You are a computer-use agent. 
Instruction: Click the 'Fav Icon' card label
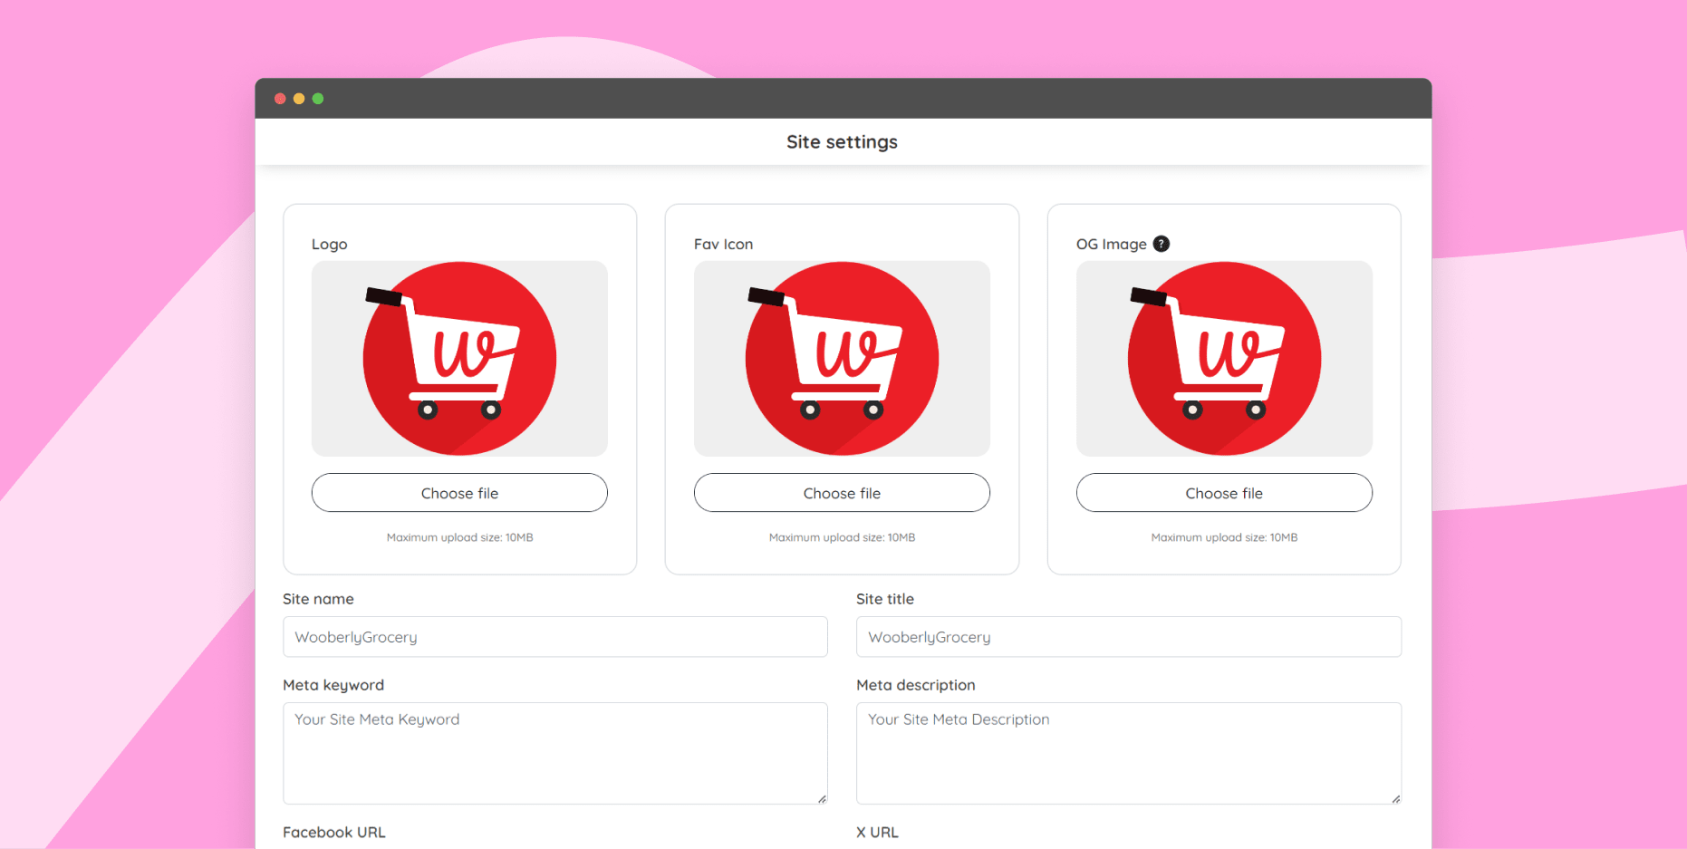(723, 245)
